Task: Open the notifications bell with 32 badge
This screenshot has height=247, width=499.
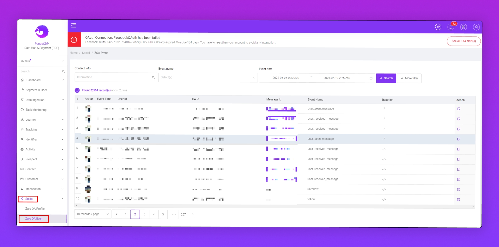Action: pos(451,27)
